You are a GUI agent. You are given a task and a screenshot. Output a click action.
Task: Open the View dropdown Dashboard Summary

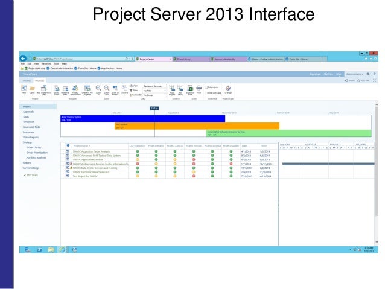click(x=154, y=86)
